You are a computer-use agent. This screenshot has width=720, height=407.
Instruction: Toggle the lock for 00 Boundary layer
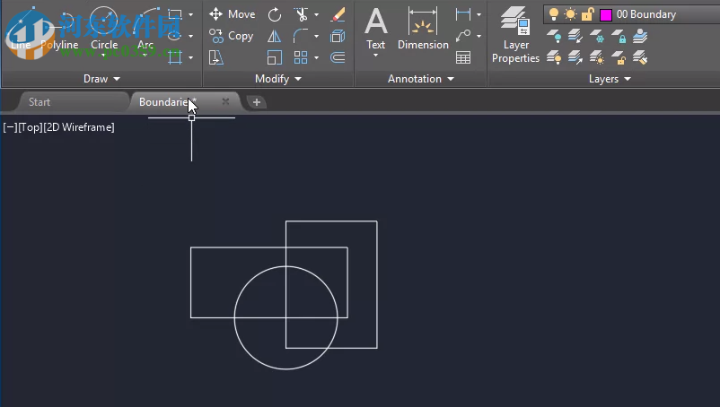pyautogui.click(x=587, y=14)
